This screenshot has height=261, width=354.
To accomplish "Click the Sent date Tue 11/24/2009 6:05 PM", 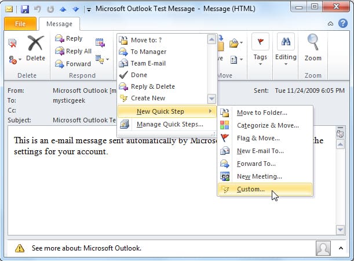I will (x=310, y=90).
